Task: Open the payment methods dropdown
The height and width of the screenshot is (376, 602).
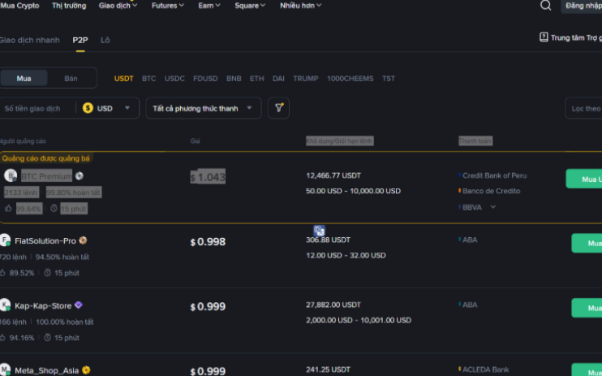Action: click(x=204, y=108)
